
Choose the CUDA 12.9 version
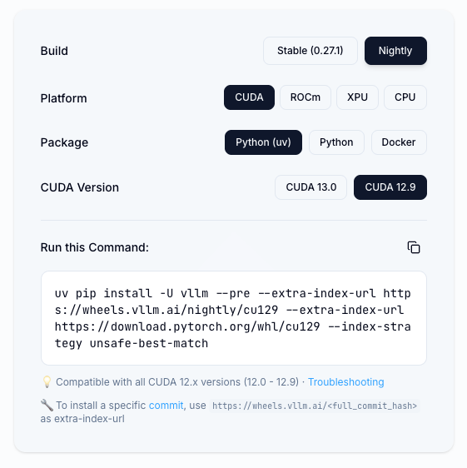(390, 187)
